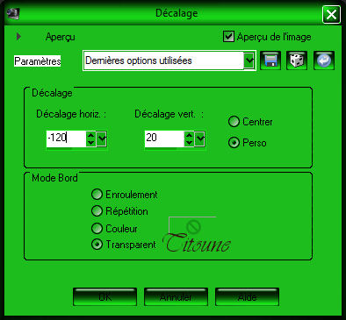The width and height of the screenshot is (346, 320).
Task: Decrease vertical offset with the down arrow
Action: point(189,143)
